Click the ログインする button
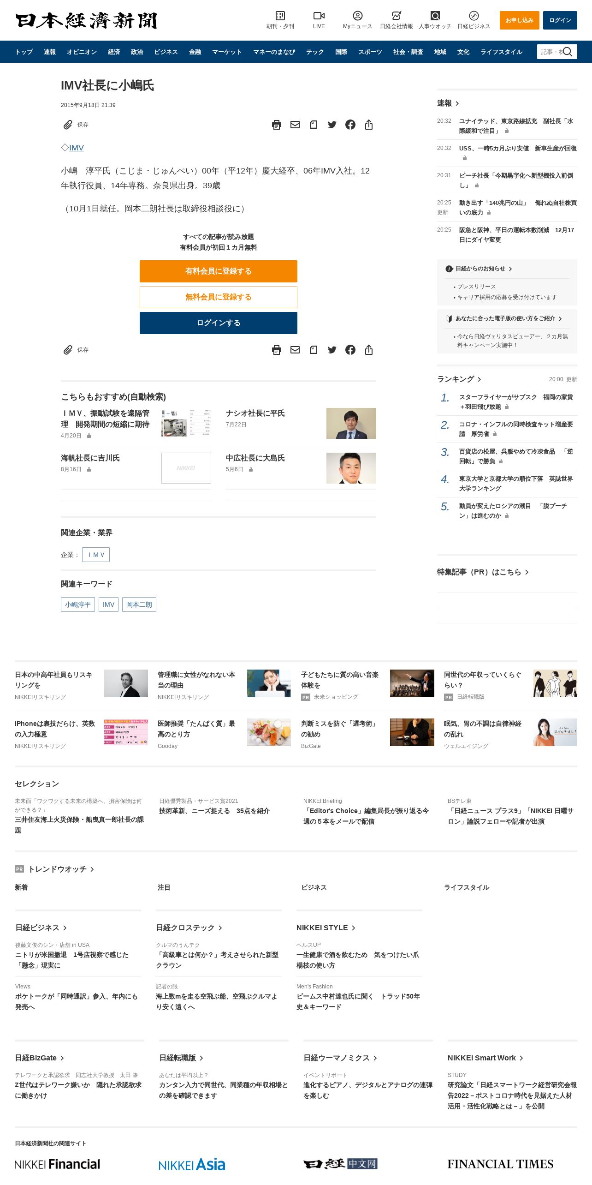This screenshot has width=592, height=1185. point(219,323)
